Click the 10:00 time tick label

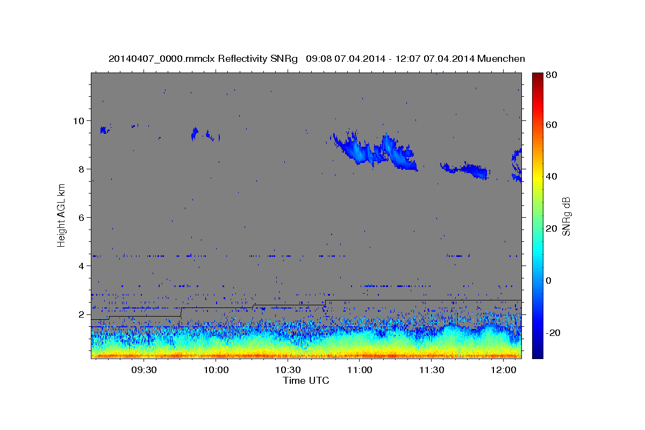point(216,370)
